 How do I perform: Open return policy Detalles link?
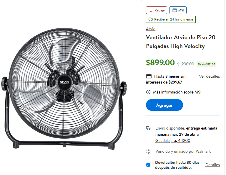tap(212, 165)
